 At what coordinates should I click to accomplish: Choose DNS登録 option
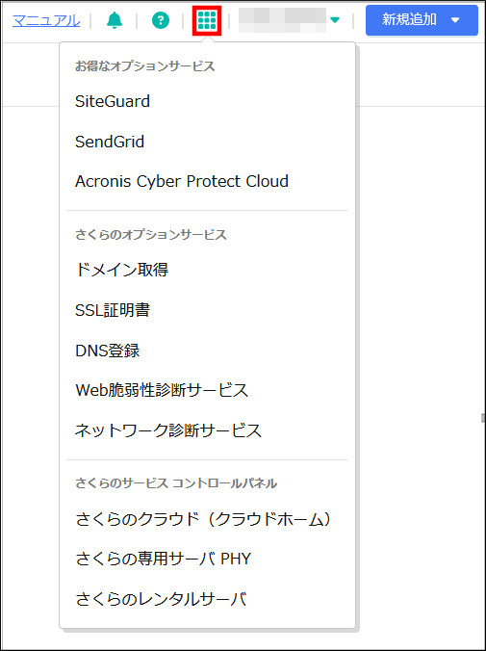coord(108,351)
